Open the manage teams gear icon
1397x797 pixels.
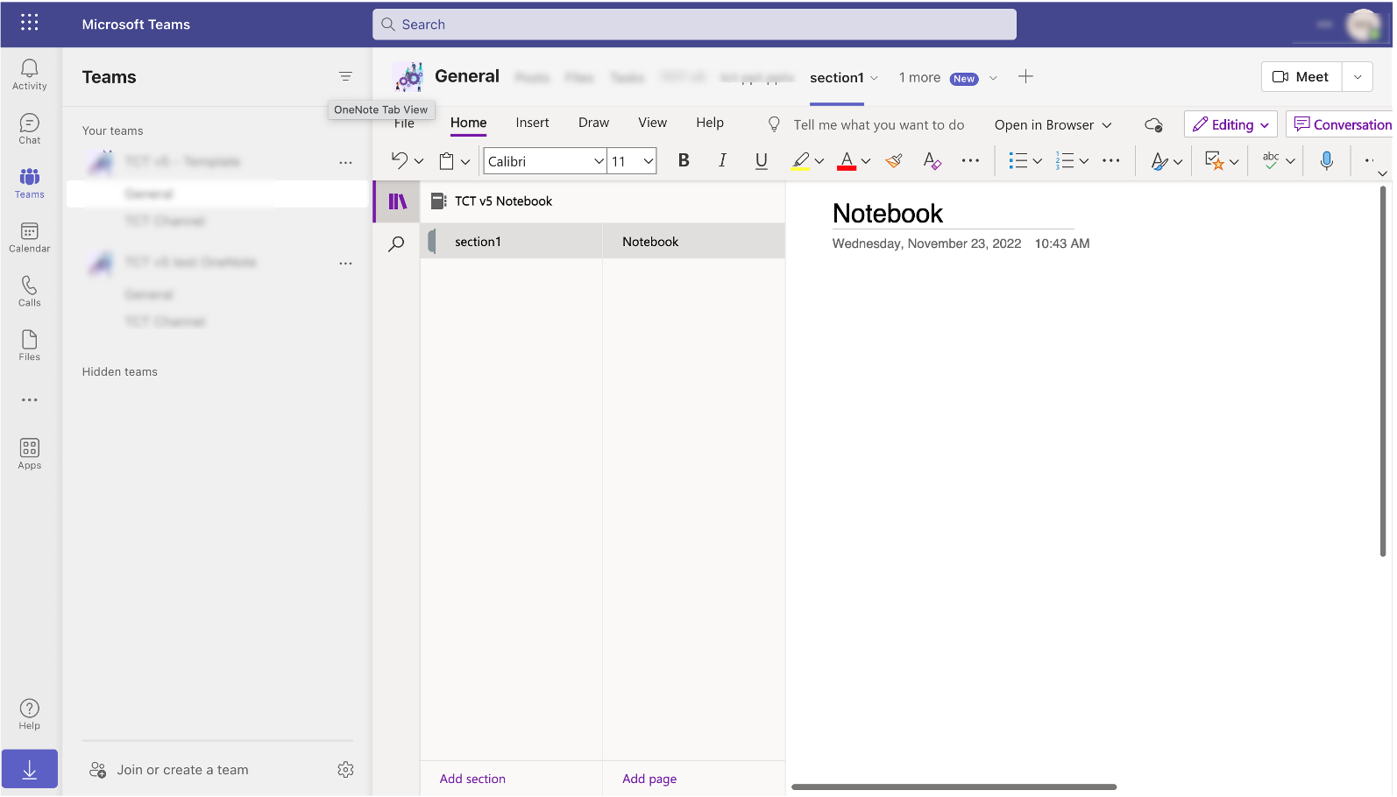click(345, 770)
